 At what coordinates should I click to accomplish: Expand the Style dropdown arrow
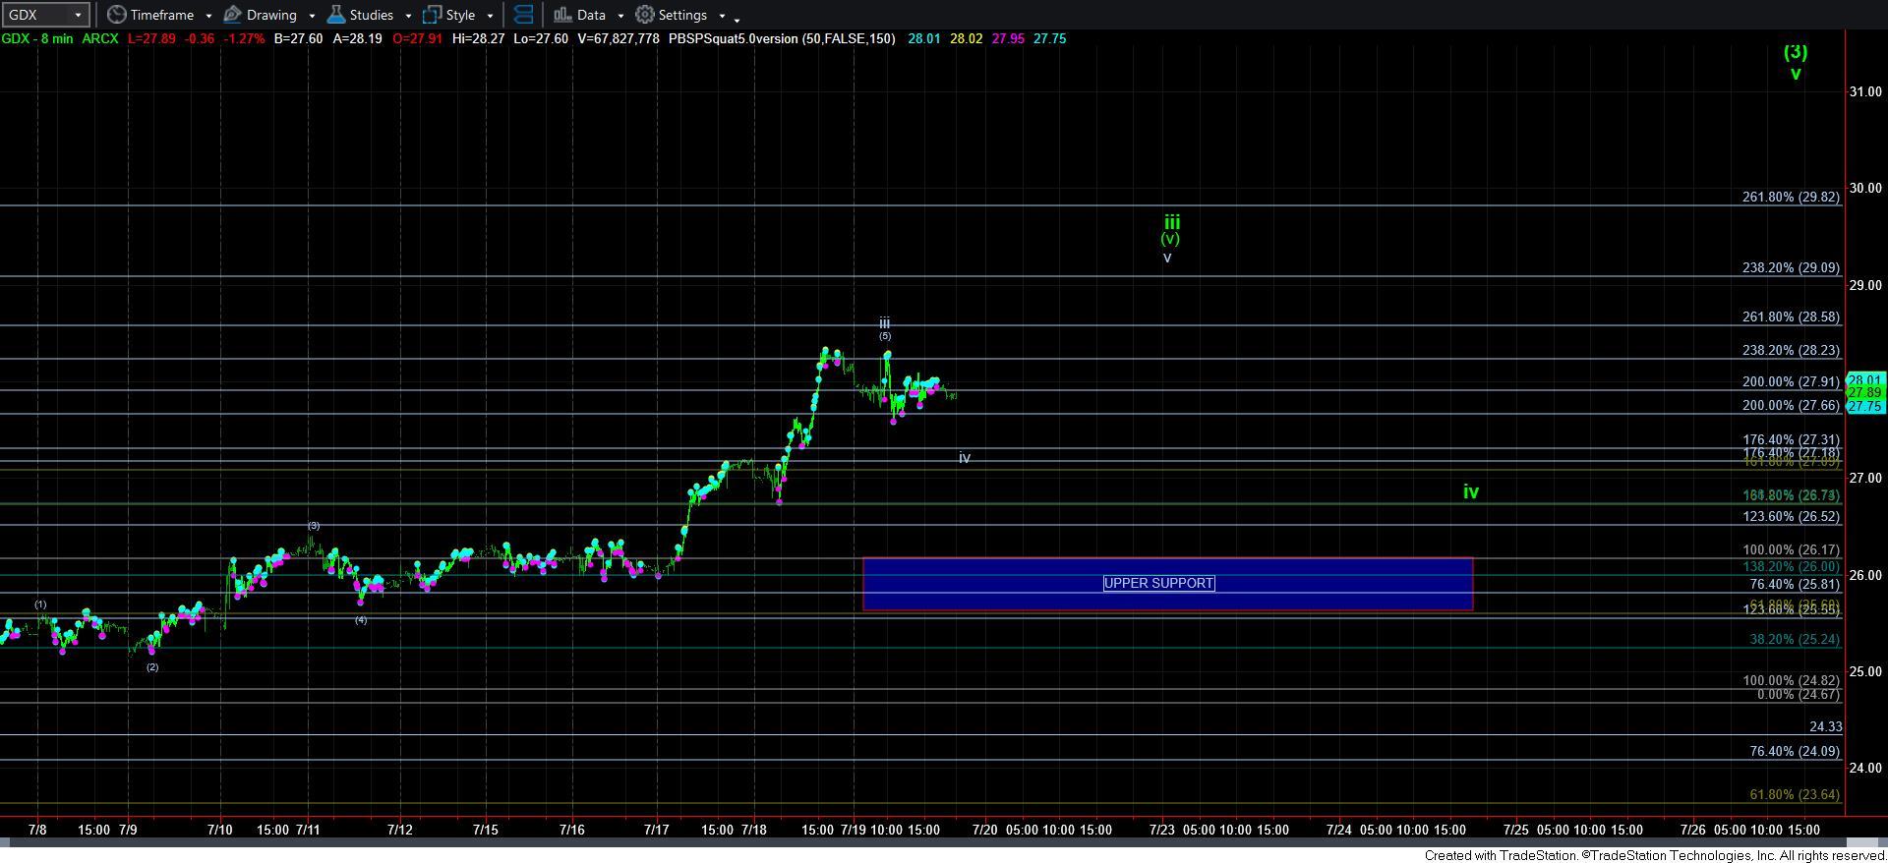point(490,16)
